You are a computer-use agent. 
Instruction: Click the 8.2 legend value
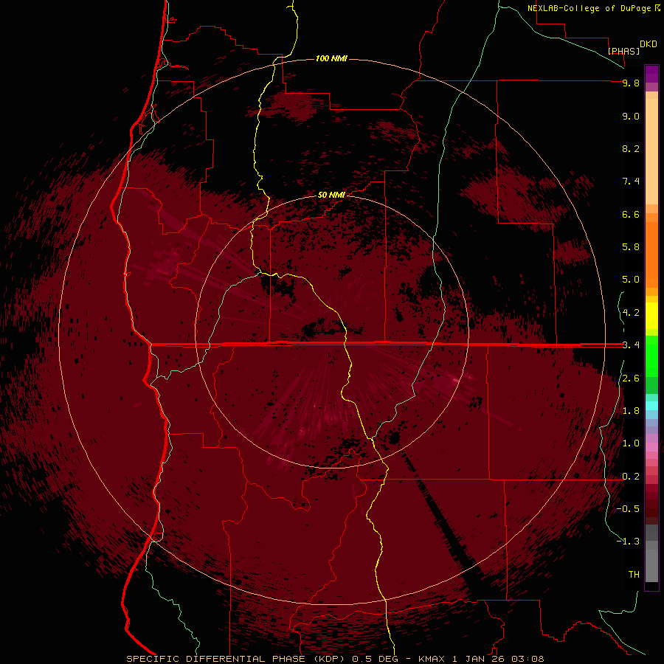(631, 148)
